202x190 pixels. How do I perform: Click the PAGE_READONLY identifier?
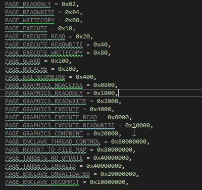click(x=28, y=4)
